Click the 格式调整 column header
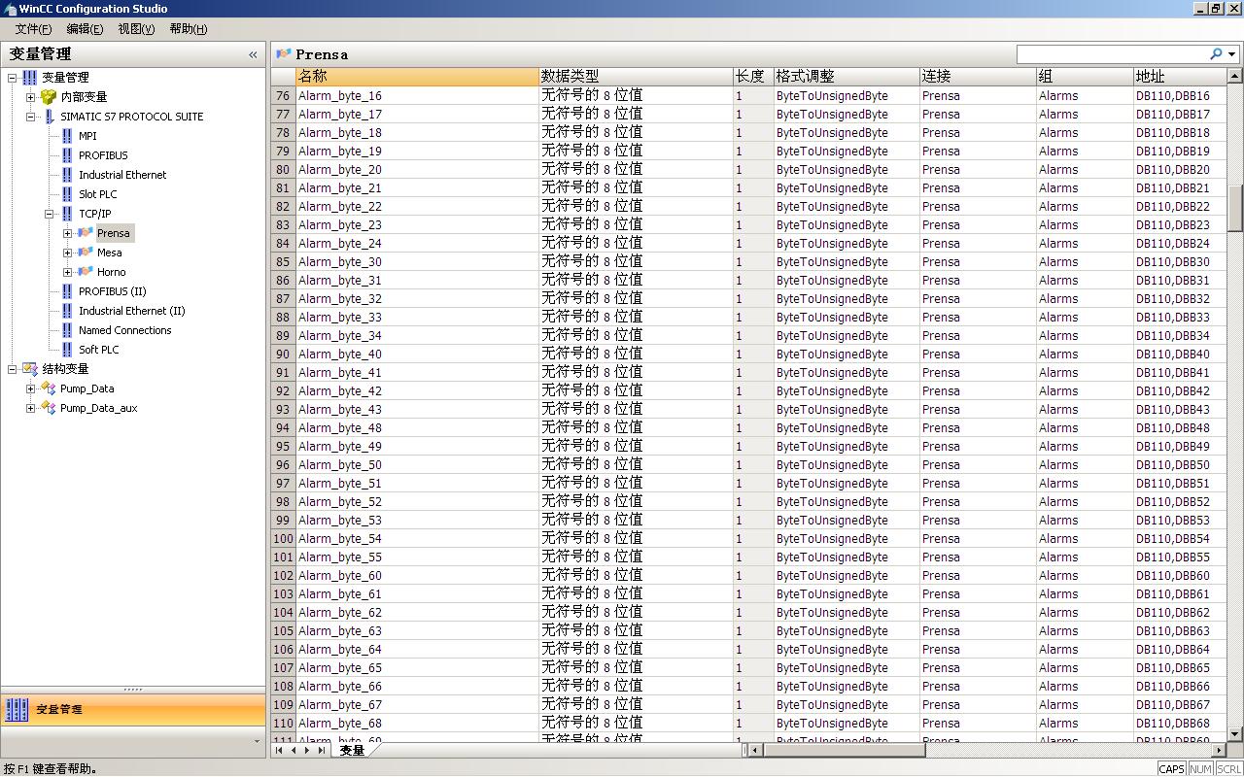 click(847, 77)
